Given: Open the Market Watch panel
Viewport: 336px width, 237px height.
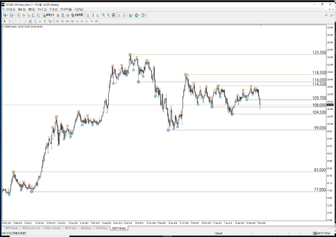Looking at the screenshot, I should [x=19, y=15].
